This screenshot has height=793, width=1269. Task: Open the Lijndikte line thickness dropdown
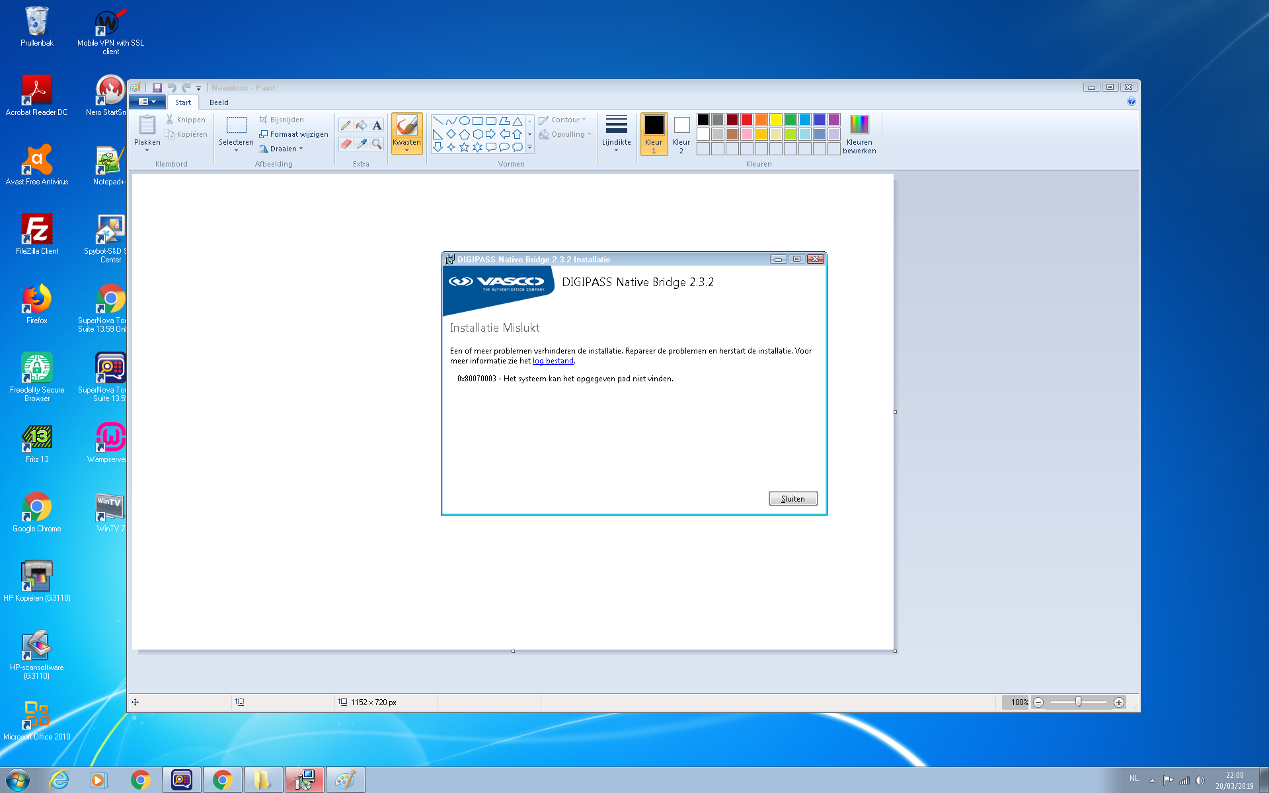(616, 134)
